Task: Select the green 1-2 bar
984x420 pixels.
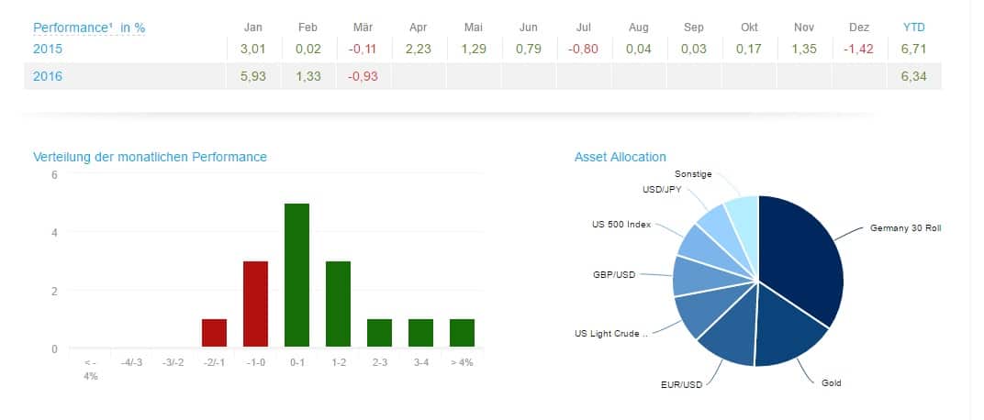Action: (338, 304)
